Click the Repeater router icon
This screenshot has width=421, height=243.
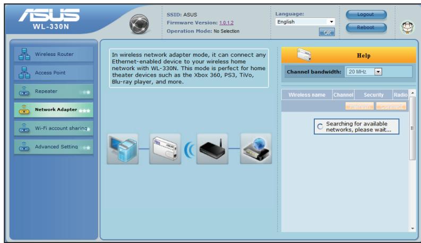24,91
